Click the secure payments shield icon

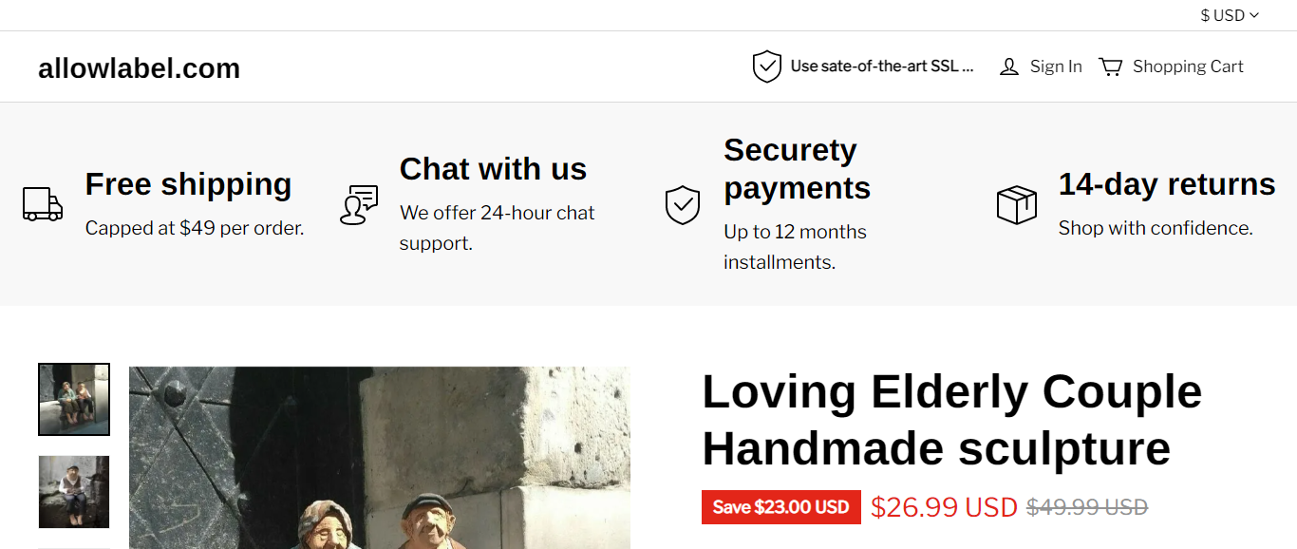(682, 204)
